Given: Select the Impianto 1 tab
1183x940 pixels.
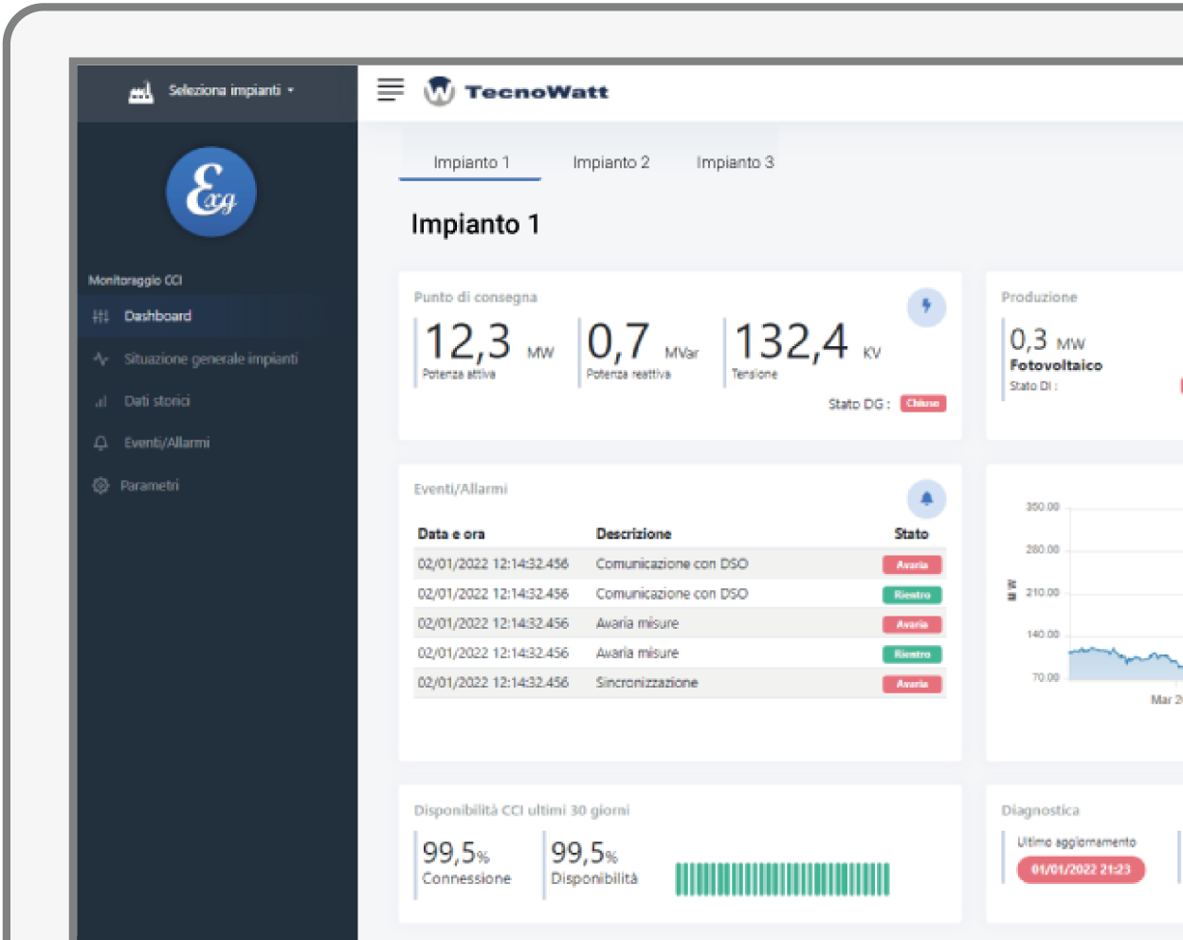Looking at the screenshot, I should click(471, 162).
